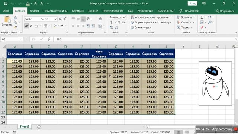Click the Borders grid icon

[x=45, y=26]
